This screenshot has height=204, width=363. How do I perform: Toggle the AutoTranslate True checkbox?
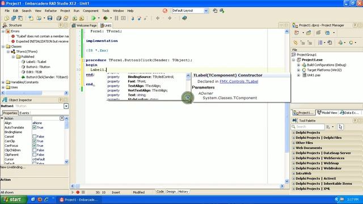coord(34,127)
